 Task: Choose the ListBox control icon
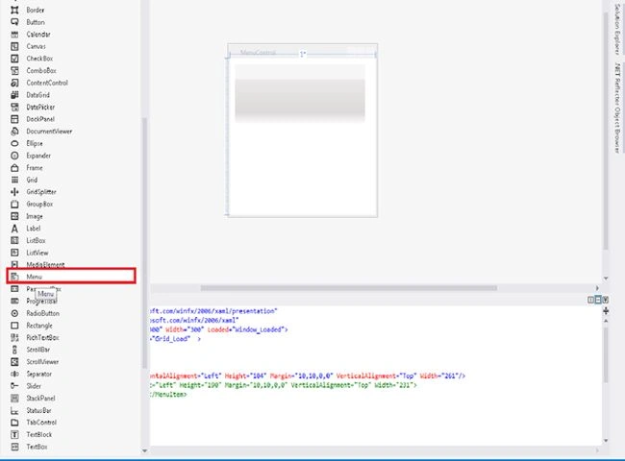(x=14, y=240)
